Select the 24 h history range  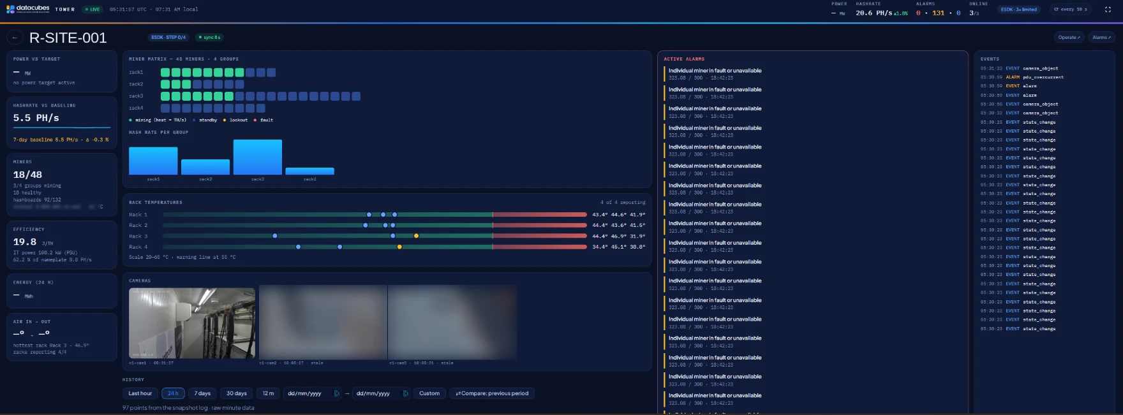pyautogui.click(x=173, y=393)
